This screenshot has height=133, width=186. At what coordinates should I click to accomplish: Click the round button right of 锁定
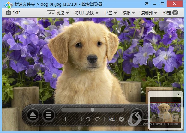(x=137, y=115)
